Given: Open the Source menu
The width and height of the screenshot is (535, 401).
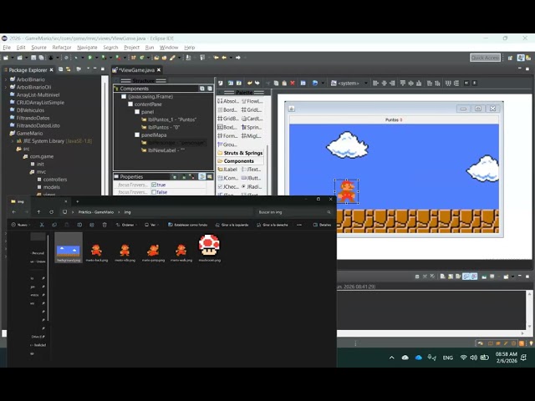Looking at the screenshot, I should point(38,48).
